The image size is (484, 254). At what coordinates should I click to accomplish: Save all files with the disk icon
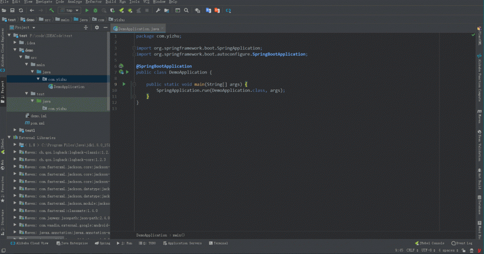click(x=12, y=10)
